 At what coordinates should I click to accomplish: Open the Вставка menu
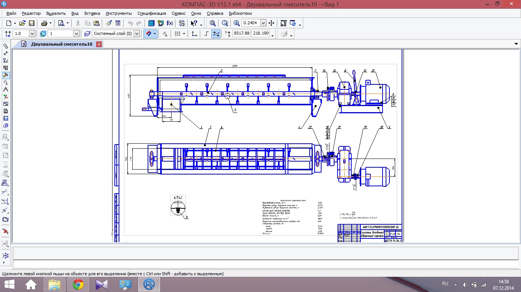coord(92,13)
